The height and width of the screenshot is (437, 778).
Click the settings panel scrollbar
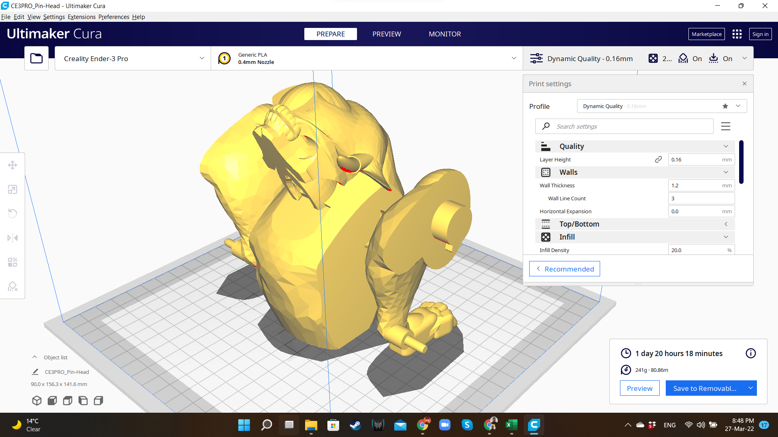(741, 162)
